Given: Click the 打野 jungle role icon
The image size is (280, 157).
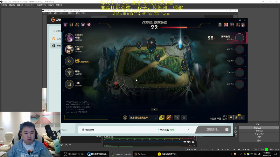Looking at the screenshot, I should [69, 61].
